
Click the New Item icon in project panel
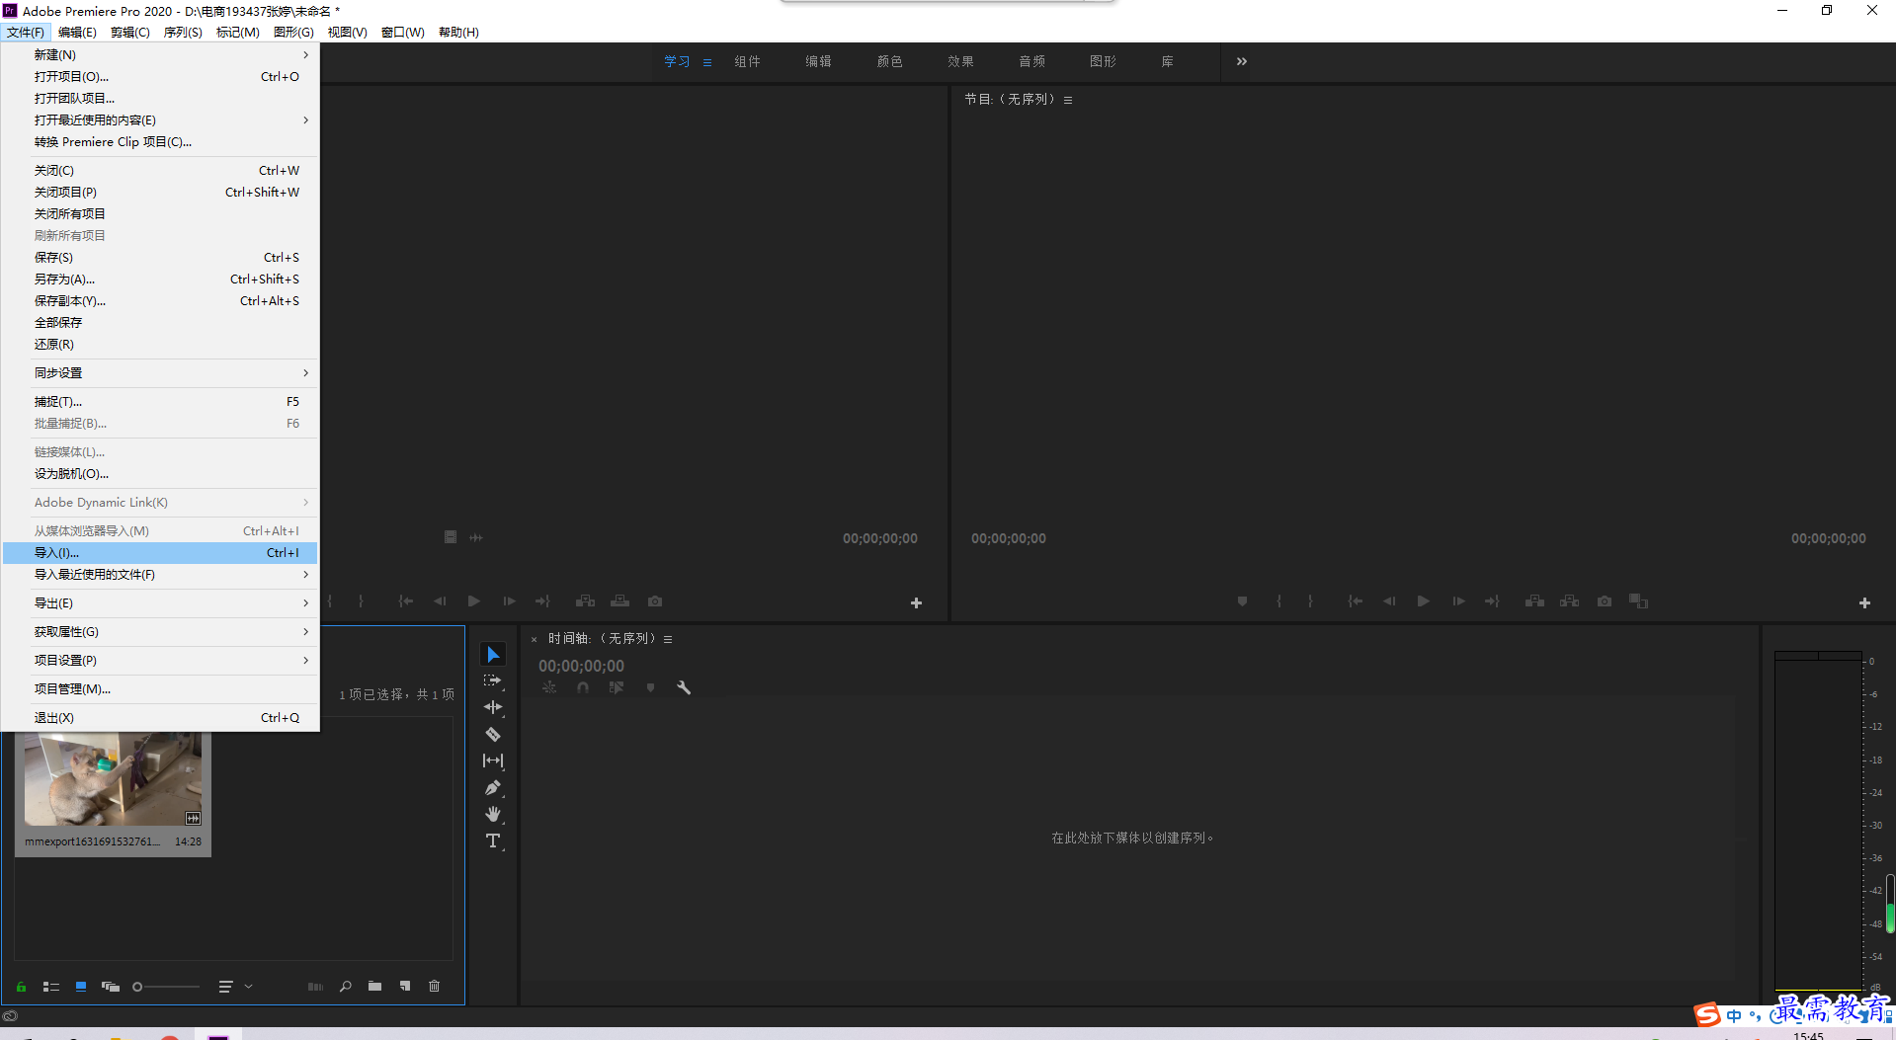tap(404, 986)
